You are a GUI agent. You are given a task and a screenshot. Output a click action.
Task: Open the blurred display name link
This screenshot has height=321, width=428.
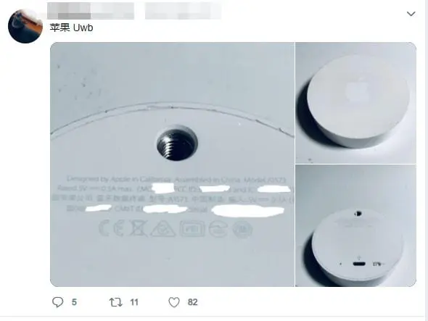pos(91,11)
